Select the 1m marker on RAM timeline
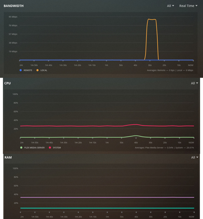203x219 pixels. coord(107,217)
